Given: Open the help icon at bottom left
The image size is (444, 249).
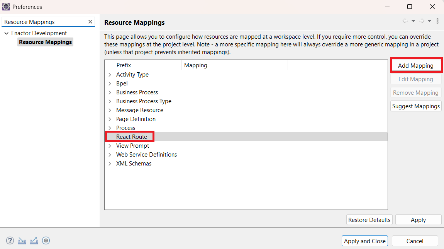Looking at the screenshot, I should coord(10,241).
